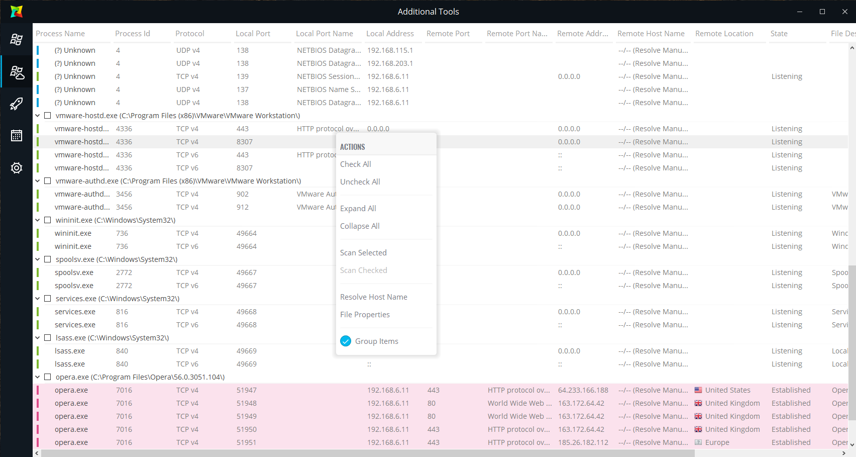
Task: Click the UK flag in the 51949 row
Action: 698,416
